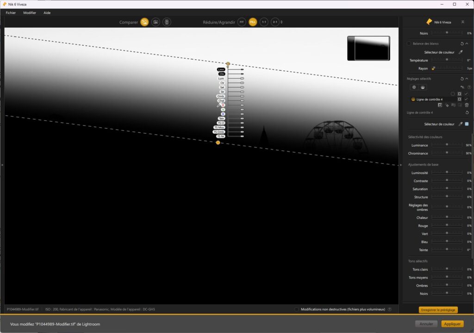Click TS Moy on-image slider label
This screenshot has width=474, height=333.
click(219, 128)
